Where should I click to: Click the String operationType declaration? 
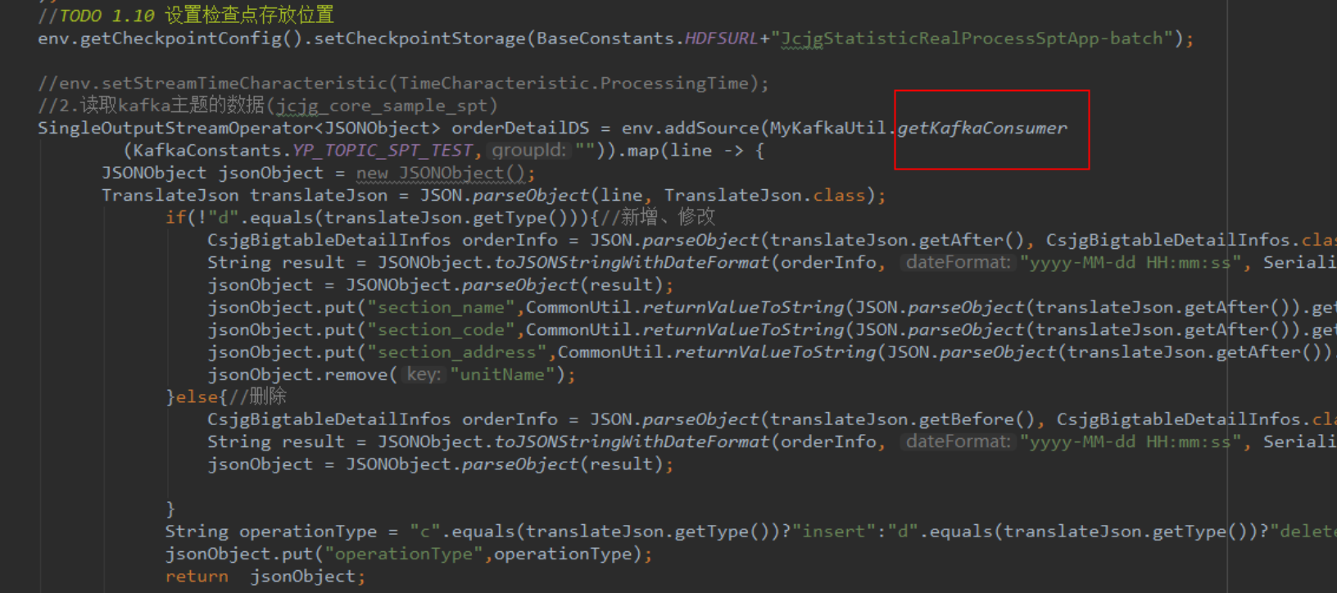coord(271,532)
